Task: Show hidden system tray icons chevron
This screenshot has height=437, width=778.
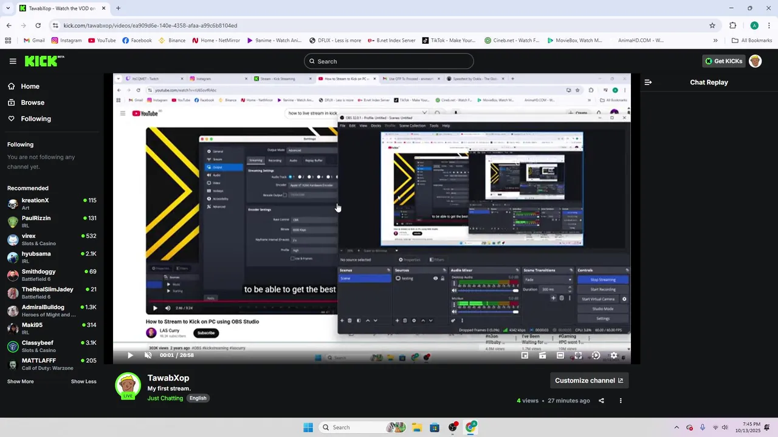Action: coord(676,427)
